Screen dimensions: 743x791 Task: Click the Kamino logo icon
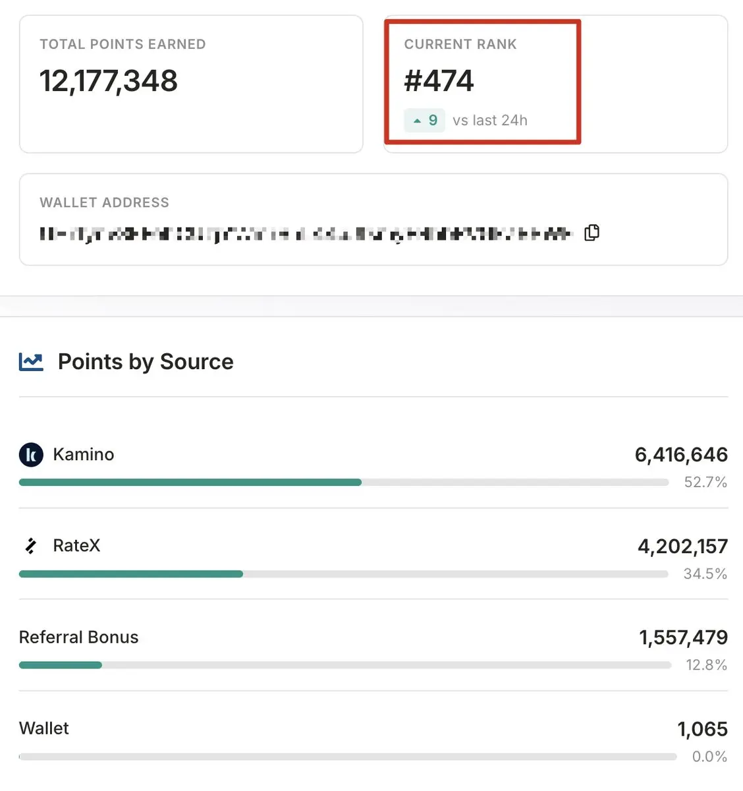pyautogui.click(x=31, y=455)
